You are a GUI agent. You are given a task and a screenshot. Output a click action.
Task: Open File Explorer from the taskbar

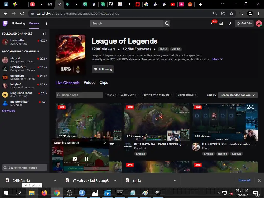pos(31,193)
